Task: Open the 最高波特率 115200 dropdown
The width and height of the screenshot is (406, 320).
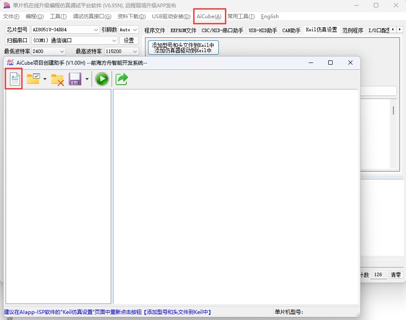Action: click(122, 51)
